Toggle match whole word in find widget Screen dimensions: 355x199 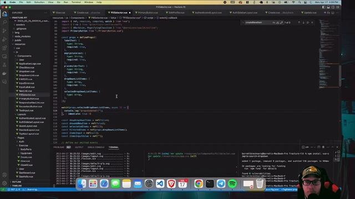click(277, 23)
